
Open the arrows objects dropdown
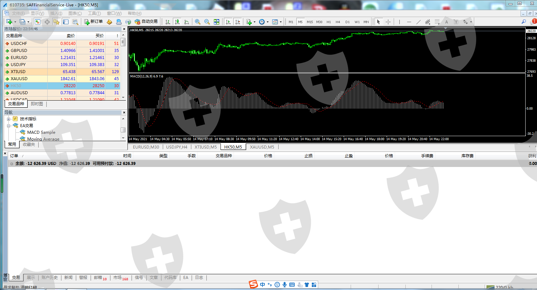467,22
